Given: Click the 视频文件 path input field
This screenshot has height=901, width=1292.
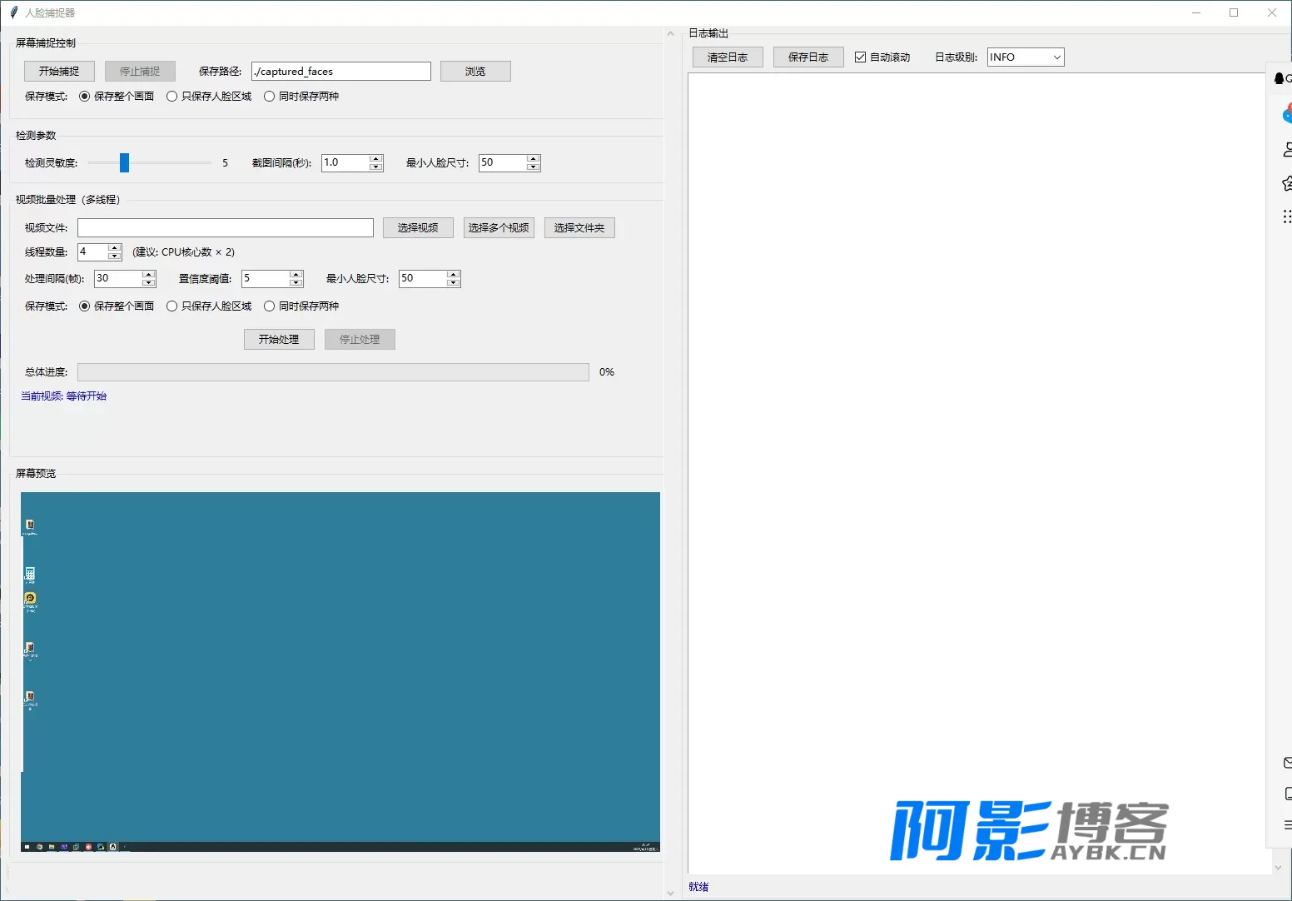Looking at the screenshot, I should click(226, 227).
